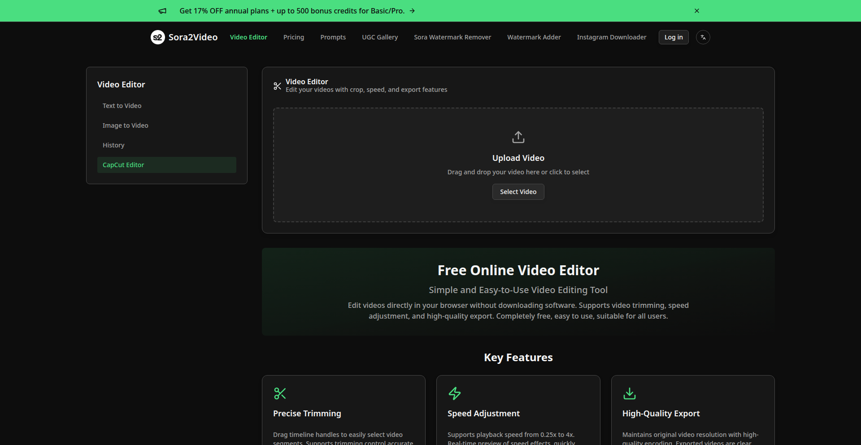This screenshot has width=861, height=445.
Task: Open the language switcher icon
Action: (703, 37)
